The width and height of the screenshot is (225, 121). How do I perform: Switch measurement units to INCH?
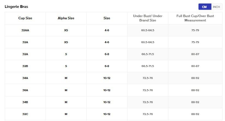tap(216, 7)
